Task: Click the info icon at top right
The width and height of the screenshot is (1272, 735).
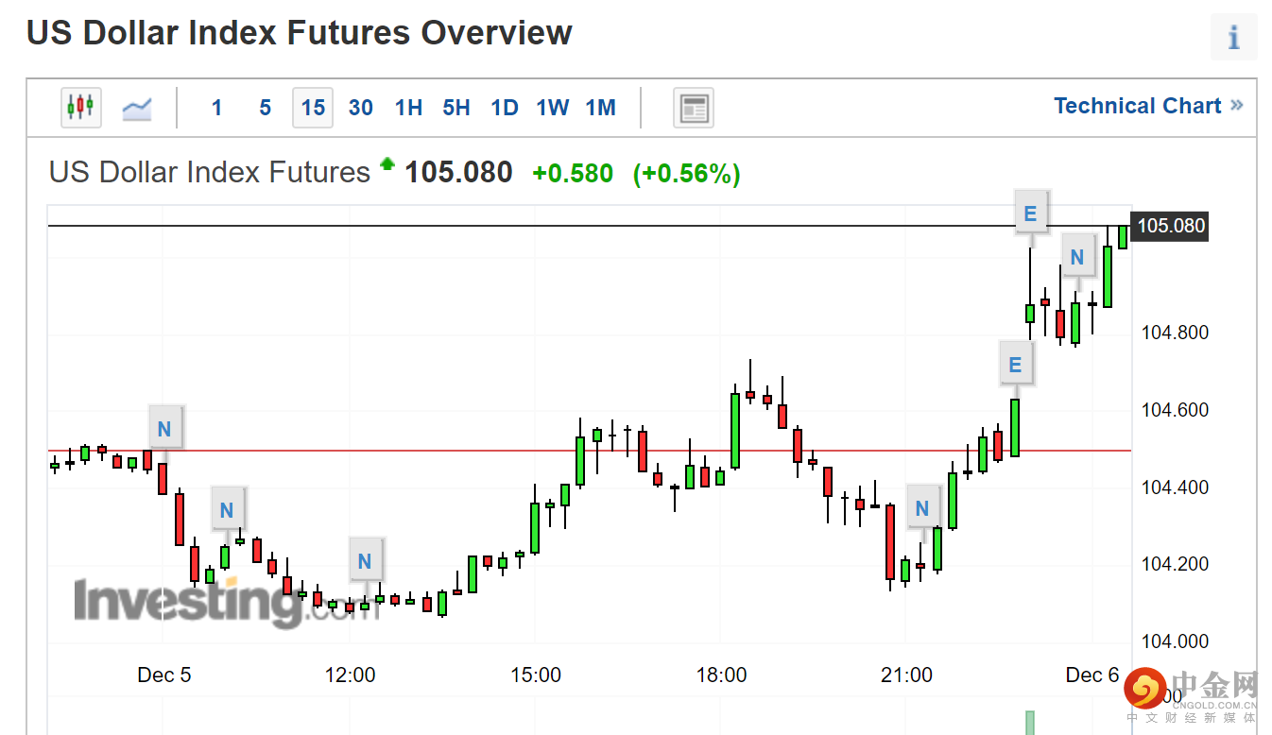Action: [x=1233, y=39]
